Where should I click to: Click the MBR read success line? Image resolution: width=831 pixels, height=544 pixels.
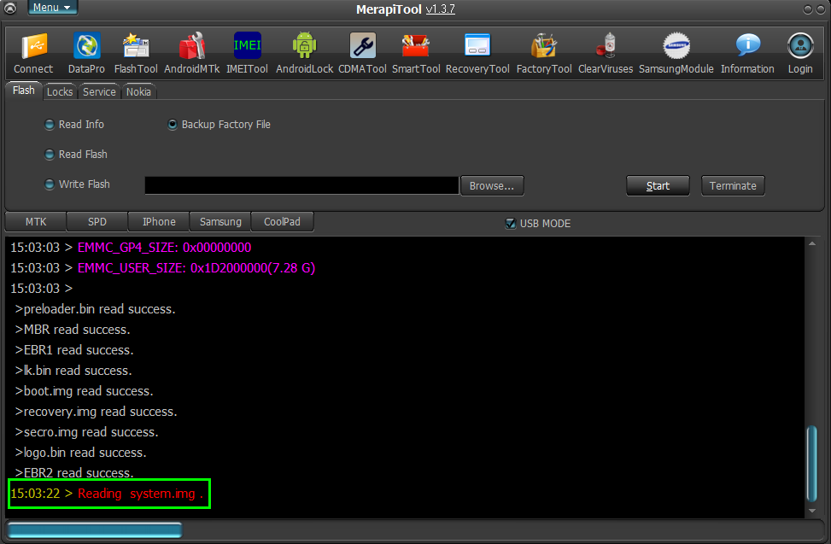point(73,330)
